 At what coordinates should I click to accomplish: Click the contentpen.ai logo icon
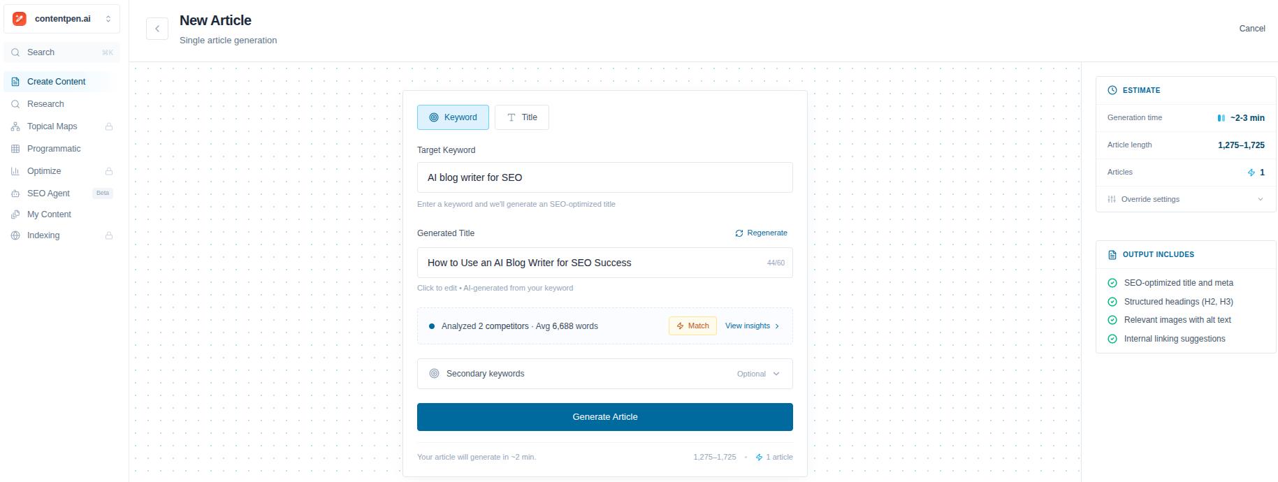coord(20,19)
